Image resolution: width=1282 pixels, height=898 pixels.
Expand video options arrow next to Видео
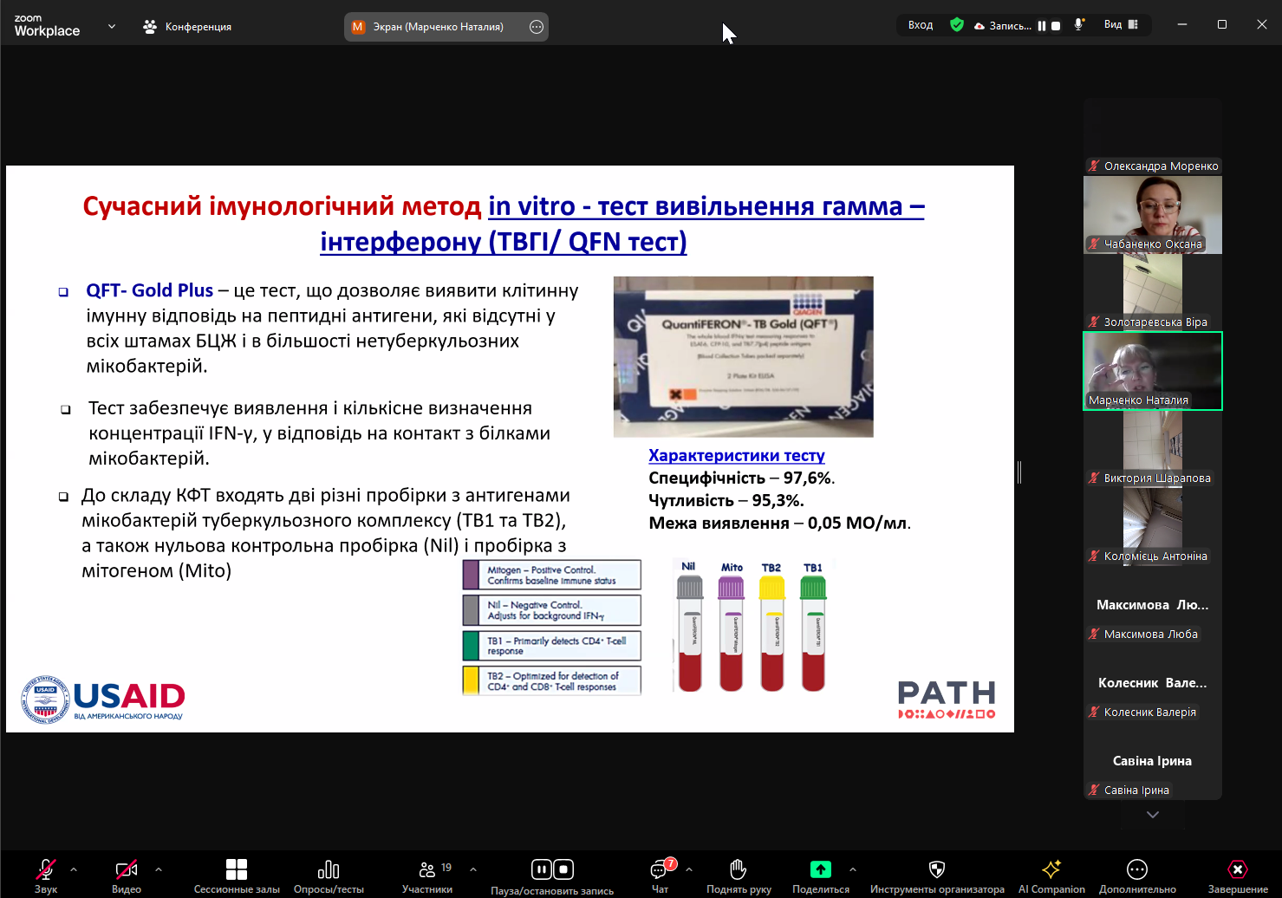pyautogui.click(x=159, y=869)
